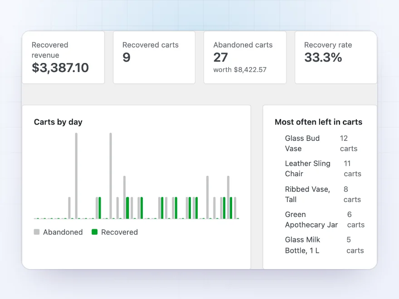This screenshot has width=399, height=299.
Task: Click the Recovered legend label
Action: click(119, 232)
